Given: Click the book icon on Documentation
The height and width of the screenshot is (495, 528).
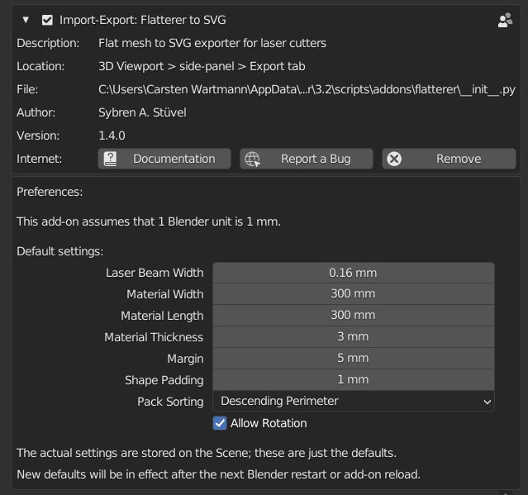Looking at the screenshot, I should [x=111, y=159].
